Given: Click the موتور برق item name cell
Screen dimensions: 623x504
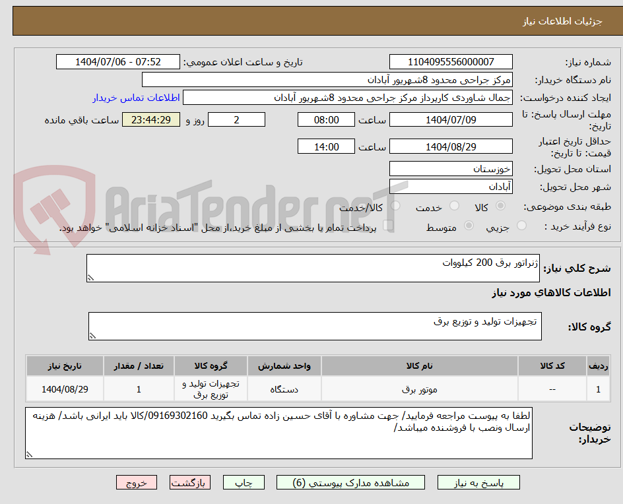Looking at the screenshot, I should coord(420,389).
